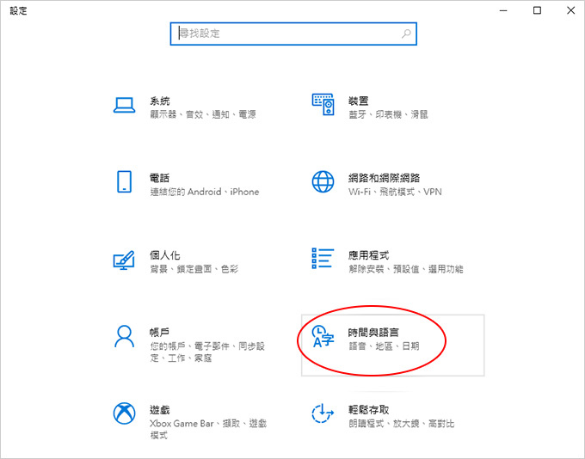Viewport: 585px width, 459px height.
Task: Click description 您的帳戶、電子郵件、同步設定
Action: tap(207, 352)
